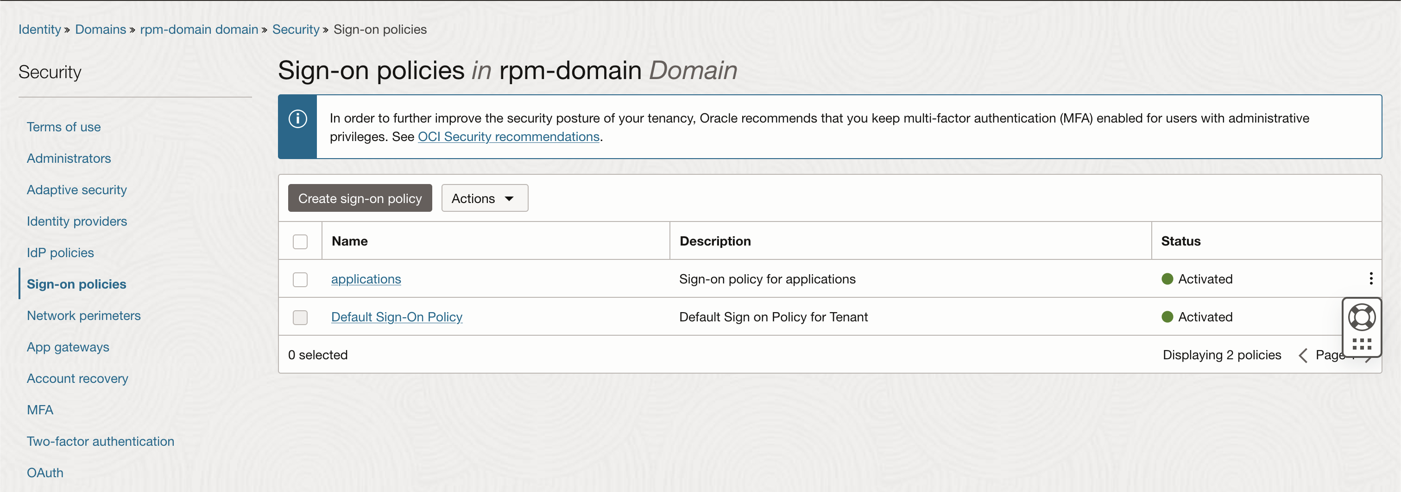
Task: Go to Identity providers
Action: point(77,221)
